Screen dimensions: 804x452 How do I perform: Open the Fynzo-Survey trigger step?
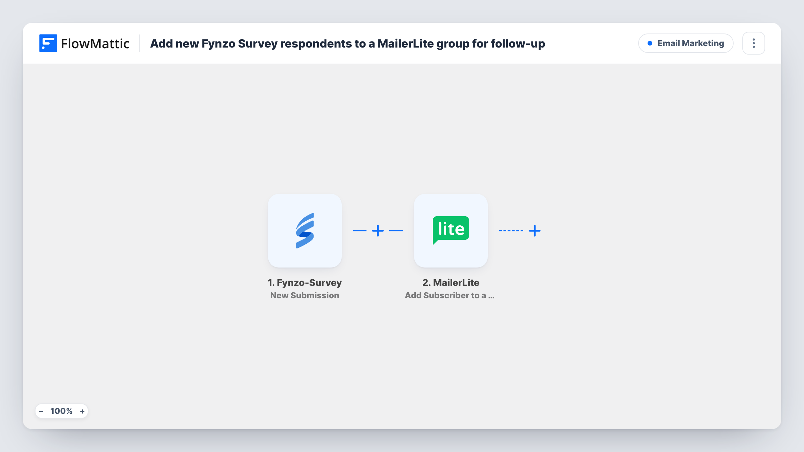pyautogui.click(x=305, y=231)
